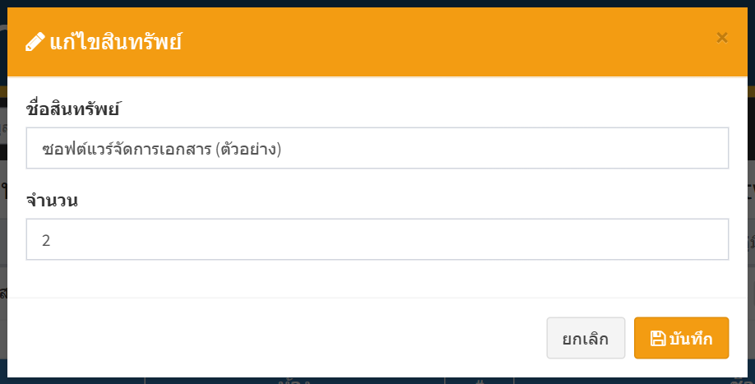Click the text ซอฟต์แวร์จัดการเอกสาร in the field
The image size is (755, 384).
[x=127, y=149]
